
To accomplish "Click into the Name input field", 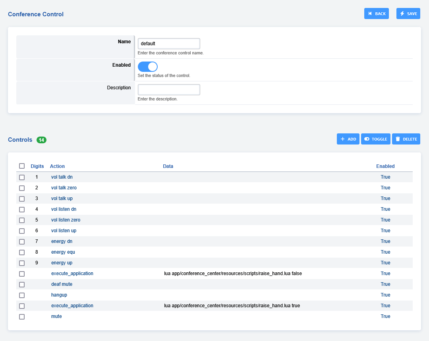I will (x=169, y=44).
